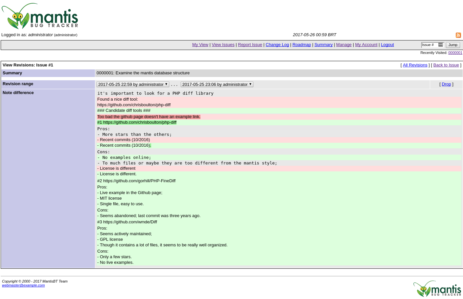This screenshot has width=463, height=299.
Task: Click line '#2 https://github.com/gorhill/PHP-FineDiff'
Action: pyautogui.click(x=136, y=181)
